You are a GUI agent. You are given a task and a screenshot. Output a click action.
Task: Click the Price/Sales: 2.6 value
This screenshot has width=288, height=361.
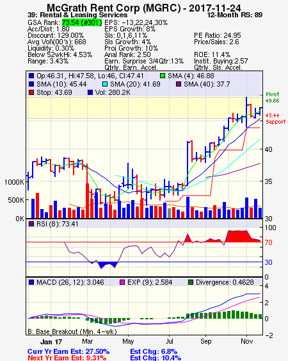216,42
